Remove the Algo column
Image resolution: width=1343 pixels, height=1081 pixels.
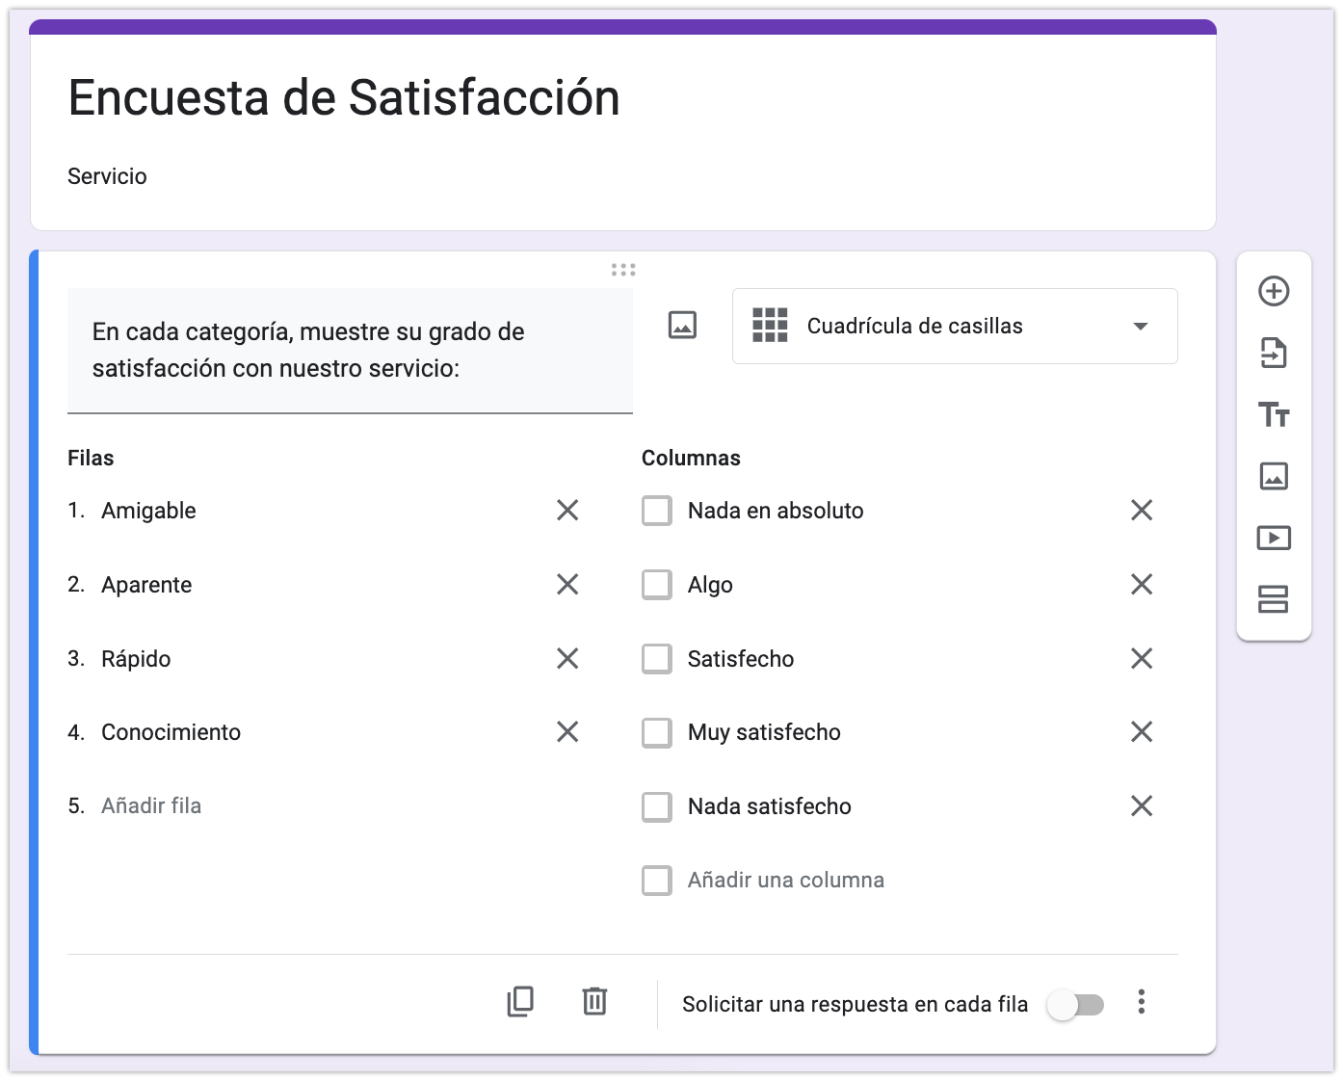[x=1142, y=584]
